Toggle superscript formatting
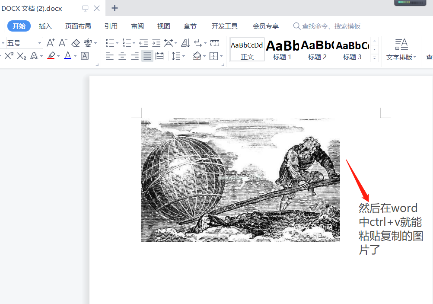Viewport: 433px width, 304px height. (x=10, y=56)
